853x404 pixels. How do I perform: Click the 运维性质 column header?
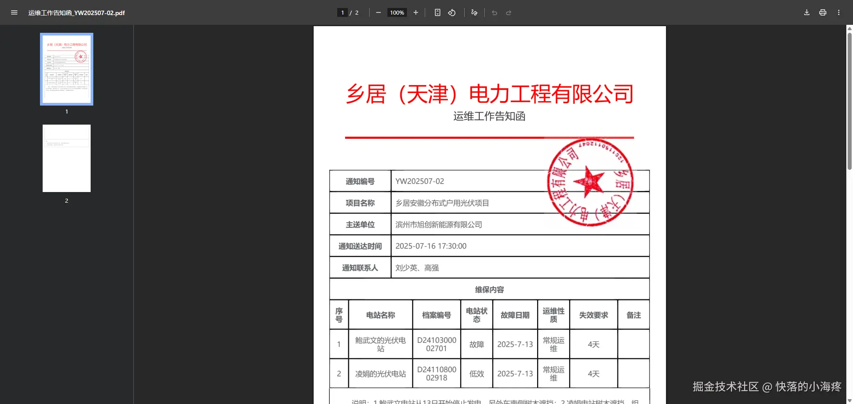click(x=554, y=315)
